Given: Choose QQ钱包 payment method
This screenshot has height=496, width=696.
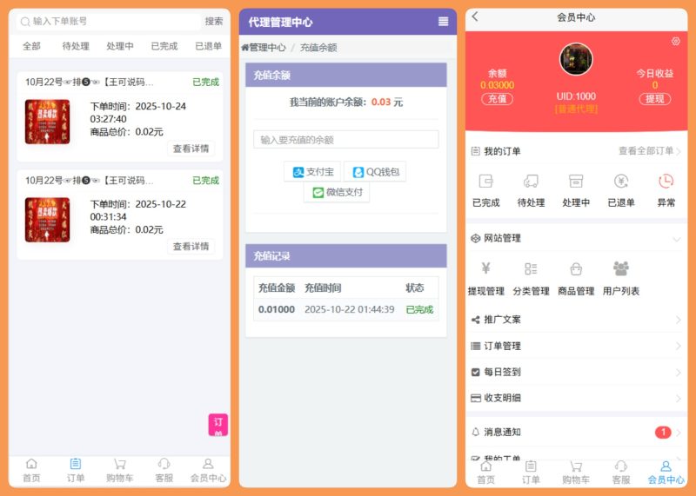Looking at the screenshot, I should click(376, 172).
